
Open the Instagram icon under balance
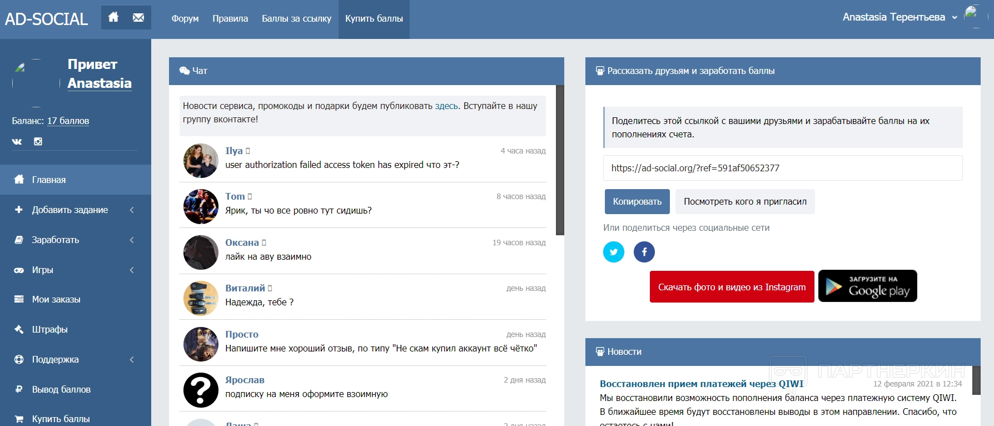[38, 141]
